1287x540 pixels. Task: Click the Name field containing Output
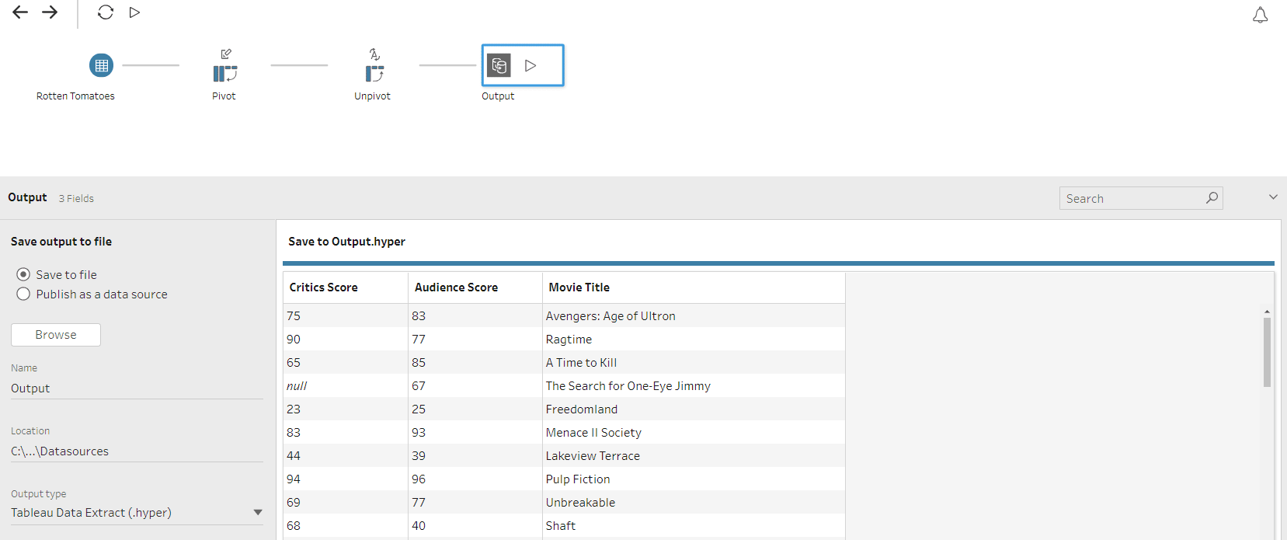137,388
